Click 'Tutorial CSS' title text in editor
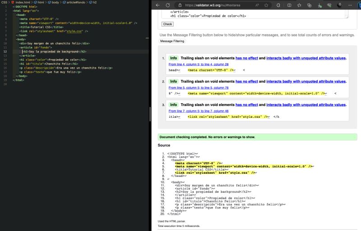This screenshot has width=361, height=231. click(x=40, y=27)
